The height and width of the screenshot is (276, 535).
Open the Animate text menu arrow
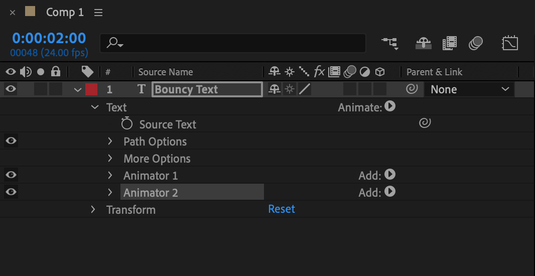390,106
